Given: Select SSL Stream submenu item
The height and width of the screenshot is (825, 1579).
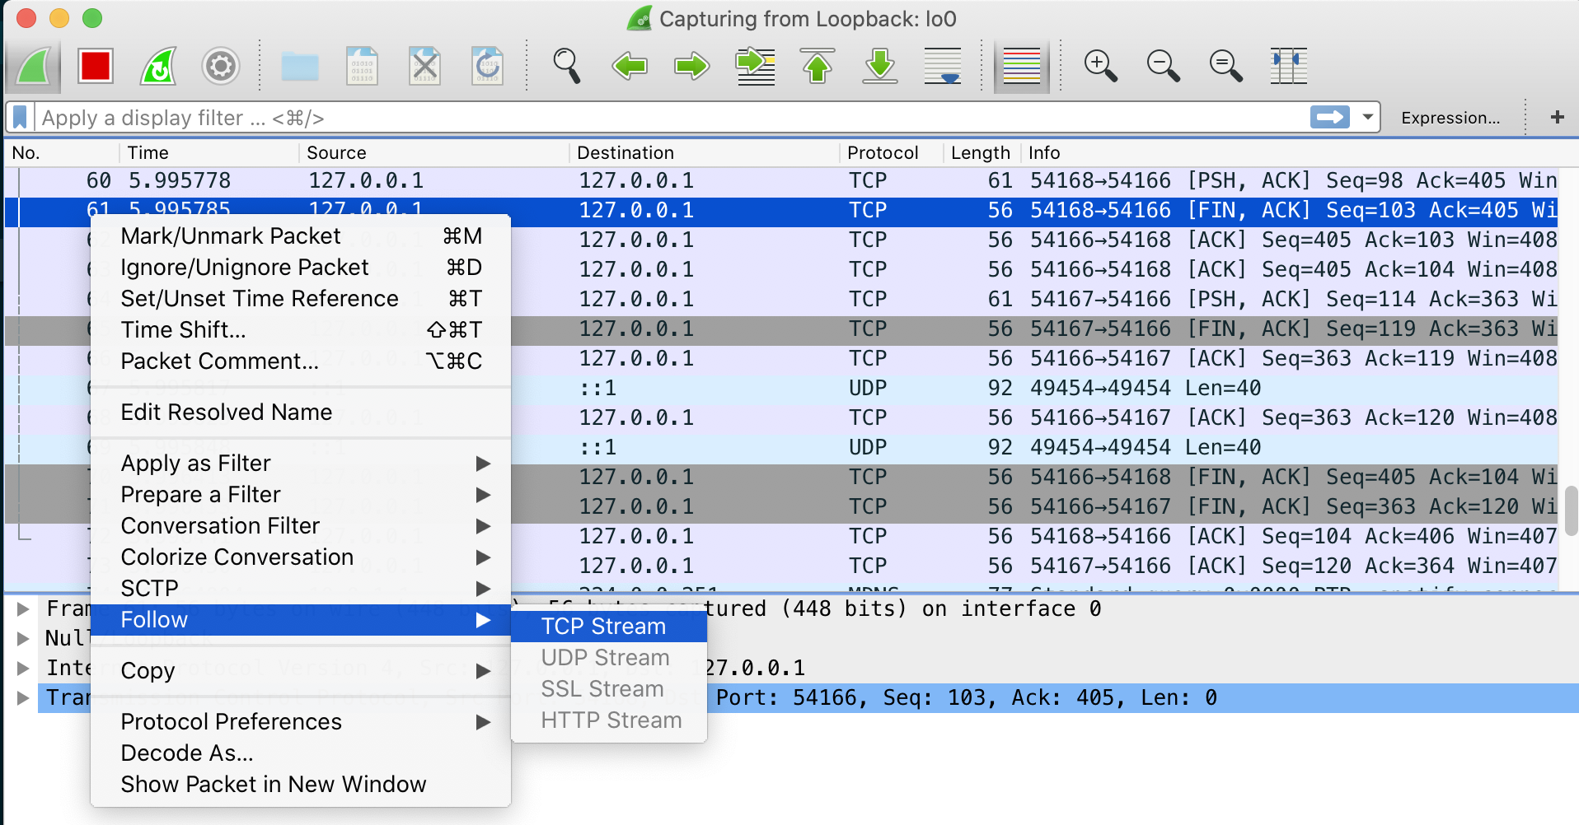Looking at the screenshot, I should 609,689.
